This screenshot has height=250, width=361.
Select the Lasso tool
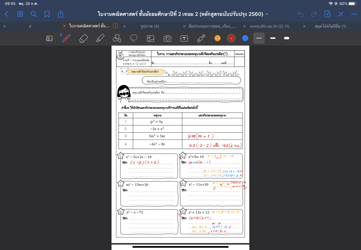tap(134, 38)
